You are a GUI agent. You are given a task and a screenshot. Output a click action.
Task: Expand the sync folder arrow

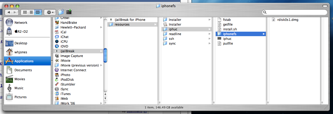click(x=210, y=44)
